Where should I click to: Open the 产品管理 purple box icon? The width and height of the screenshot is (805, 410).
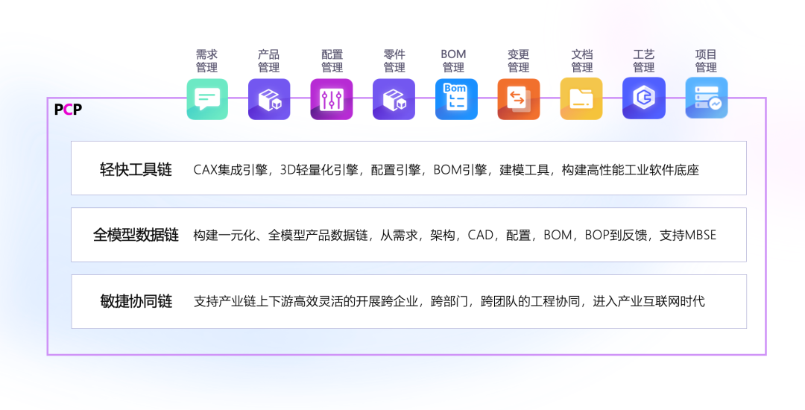pos(269,99)
